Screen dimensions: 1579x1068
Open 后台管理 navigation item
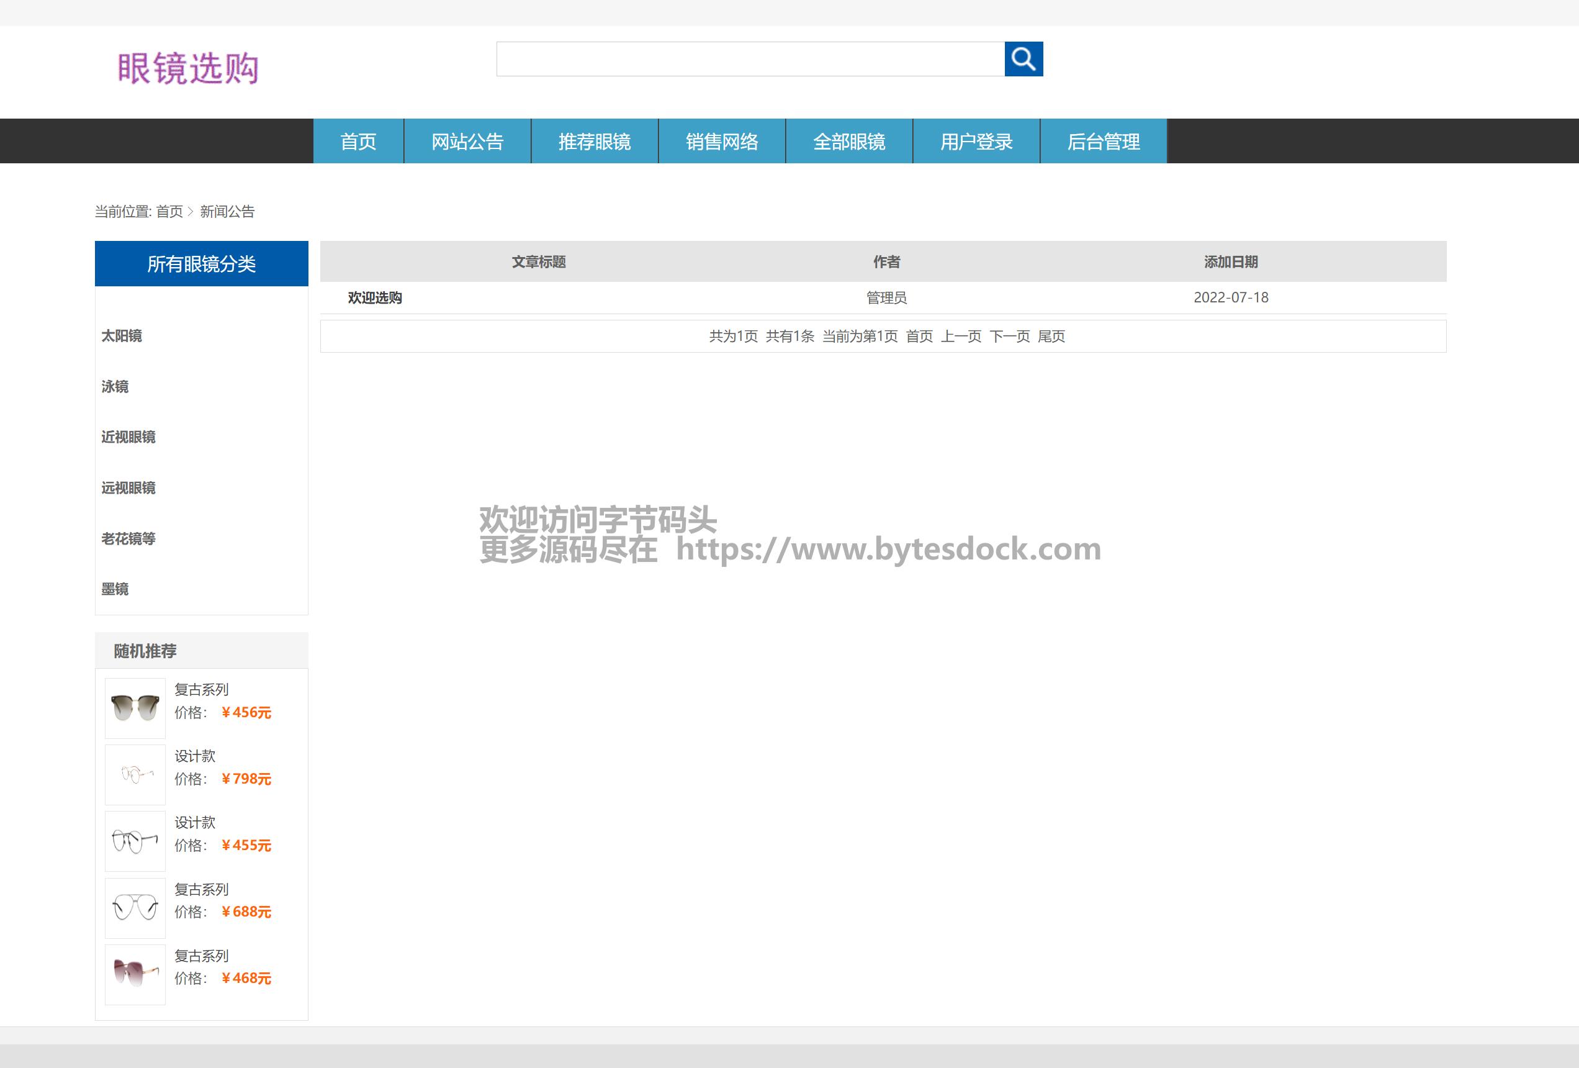(x=1104, y=142)
